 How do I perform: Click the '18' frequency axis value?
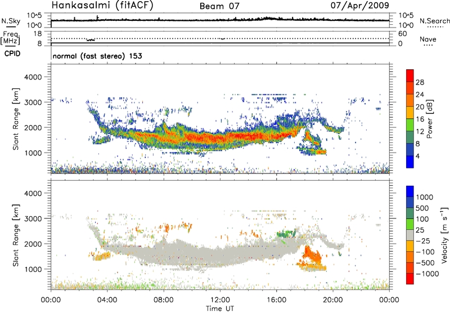(38, 34)
